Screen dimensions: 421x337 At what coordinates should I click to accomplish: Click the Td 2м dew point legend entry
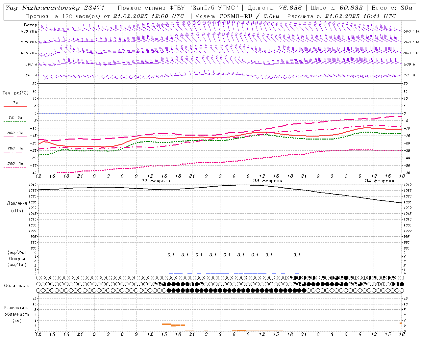point(15,118)
